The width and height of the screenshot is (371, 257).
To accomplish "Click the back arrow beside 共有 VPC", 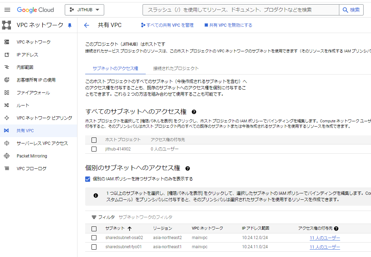I will (87, 25).
